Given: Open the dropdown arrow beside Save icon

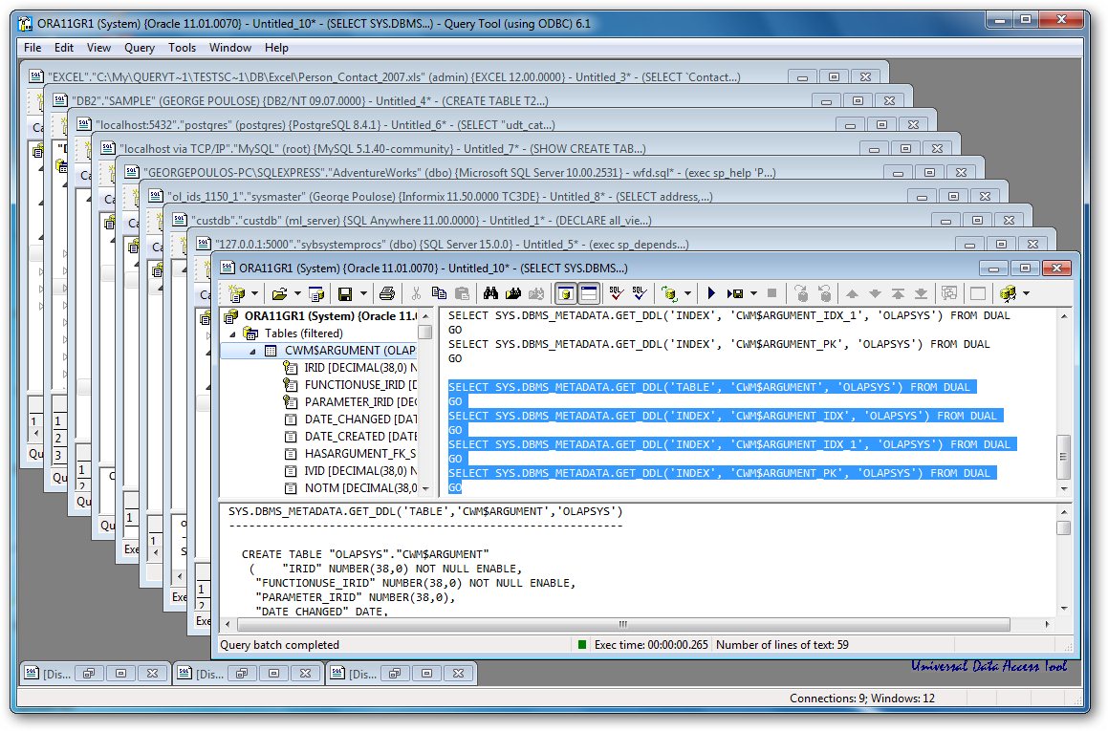Looking at the screenshot, I should pyautogui.click(x=362, y=293).
